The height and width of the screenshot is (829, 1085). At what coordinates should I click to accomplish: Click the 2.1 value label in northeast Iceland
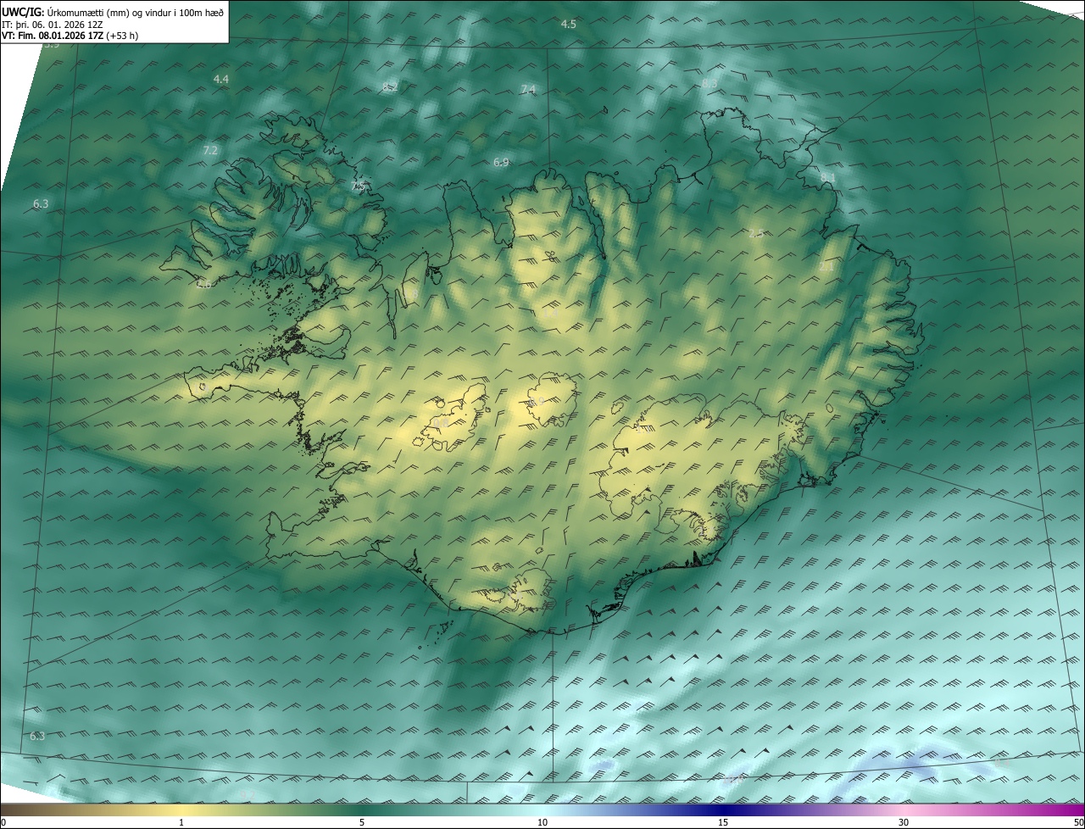pos(826,267)
